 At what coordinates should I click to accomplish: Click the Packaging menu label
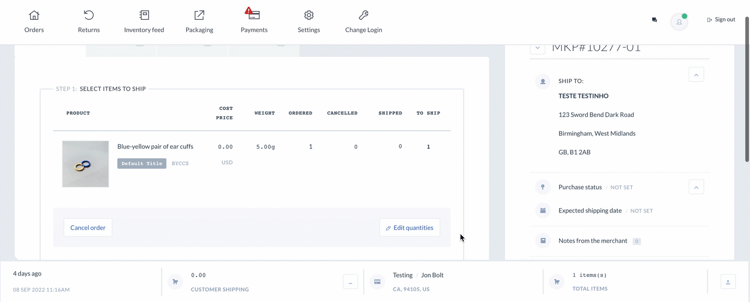click(199, 30)
